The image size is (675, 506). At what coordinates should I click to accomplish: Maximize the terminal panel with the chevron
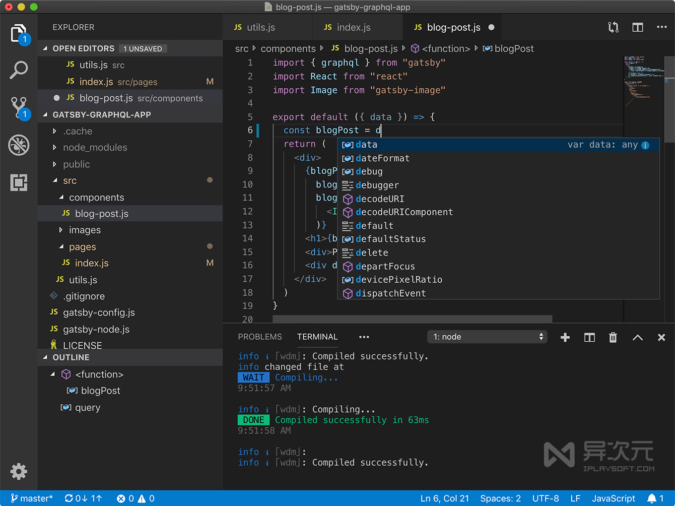pos(637,337)
